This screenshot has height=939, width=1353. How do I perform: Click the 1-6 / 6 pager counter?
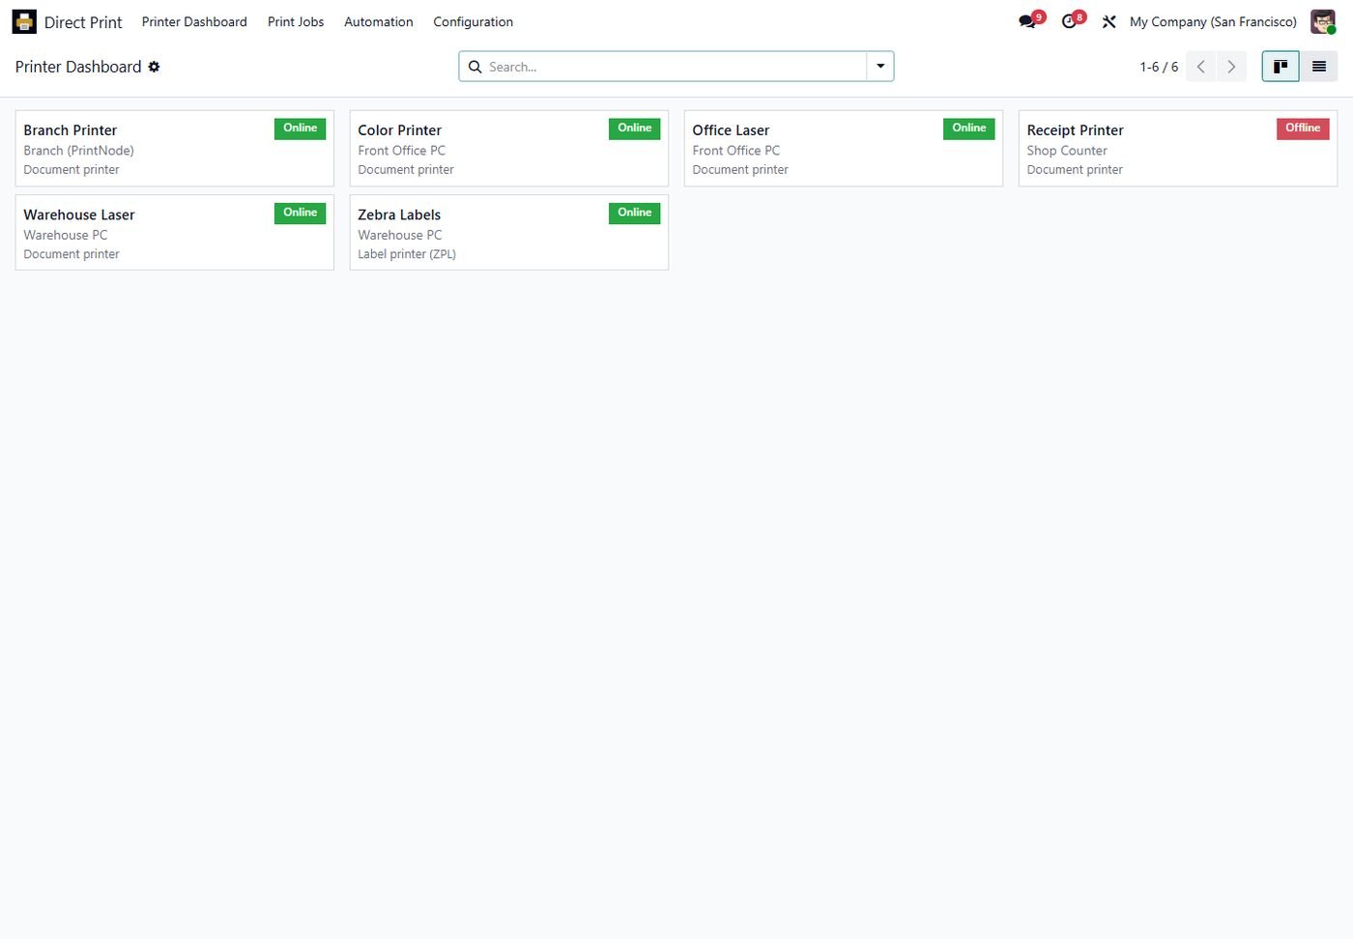1159,67
